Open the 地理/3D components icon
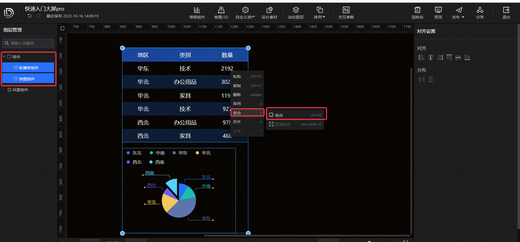 tap(221, 13)
